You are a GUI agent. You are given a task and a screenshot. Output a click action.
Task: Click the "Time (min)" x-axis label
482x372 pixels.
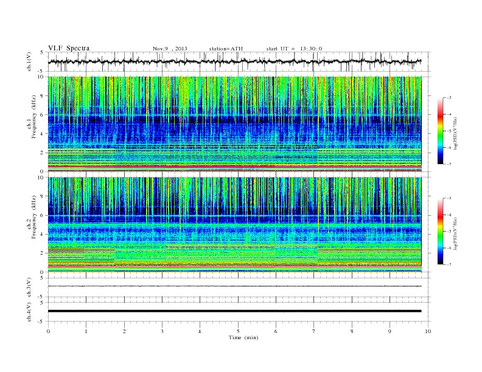(243, 337)
